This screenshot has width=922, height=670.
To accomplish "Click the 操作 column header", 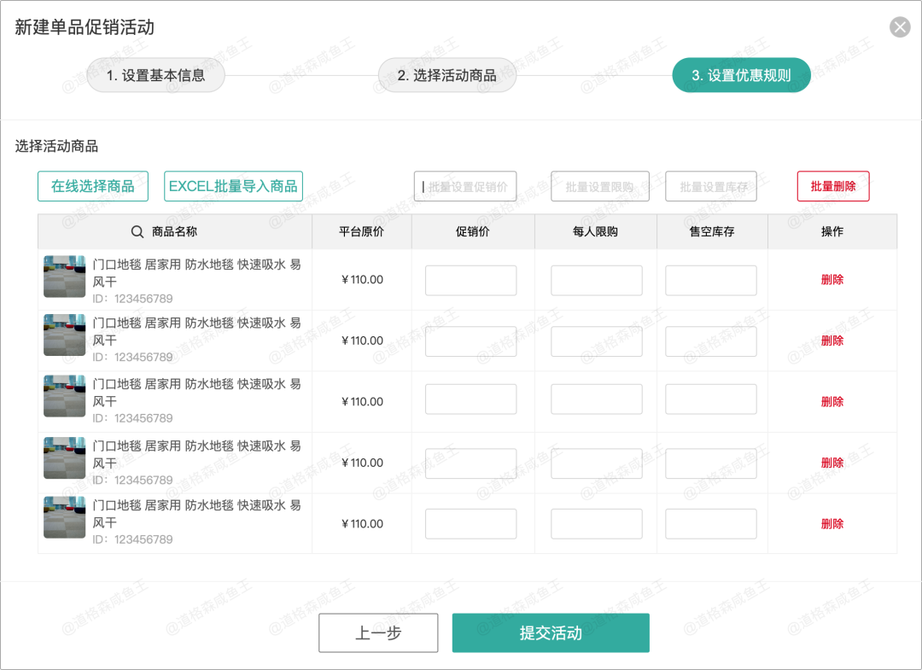I will point(832,231).
